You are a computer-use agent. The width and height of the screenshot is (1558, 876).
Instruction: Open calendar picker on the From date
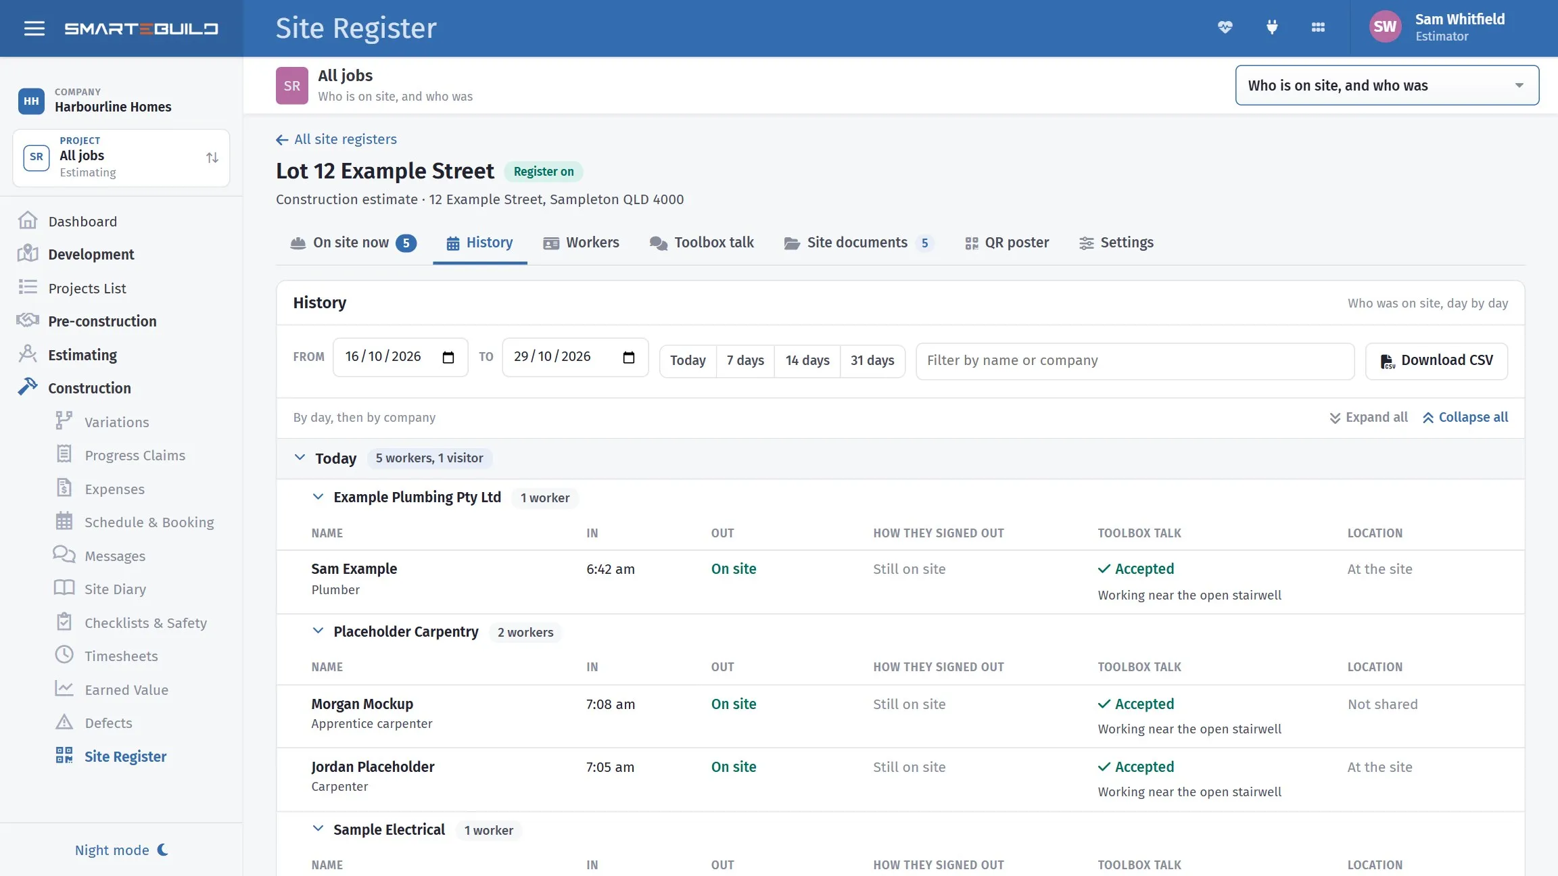coord(448,357)
